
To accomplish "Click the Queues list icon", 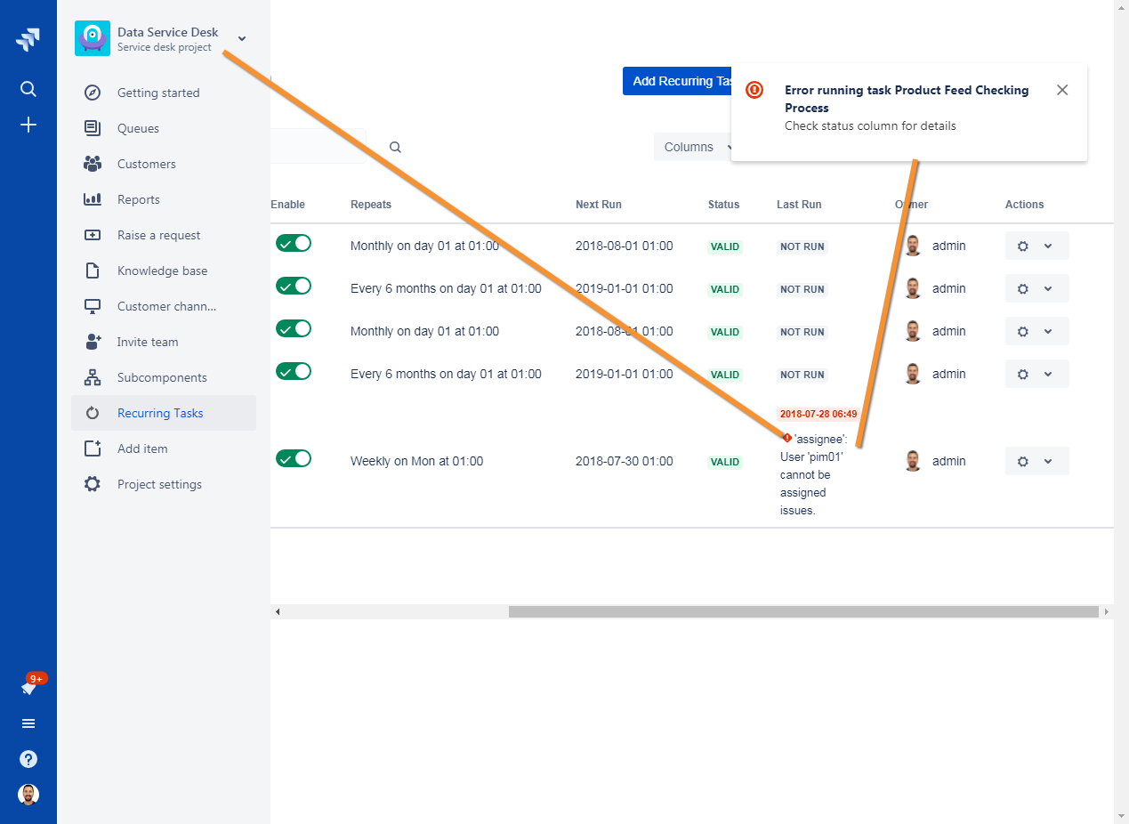I will click(93, 128).
